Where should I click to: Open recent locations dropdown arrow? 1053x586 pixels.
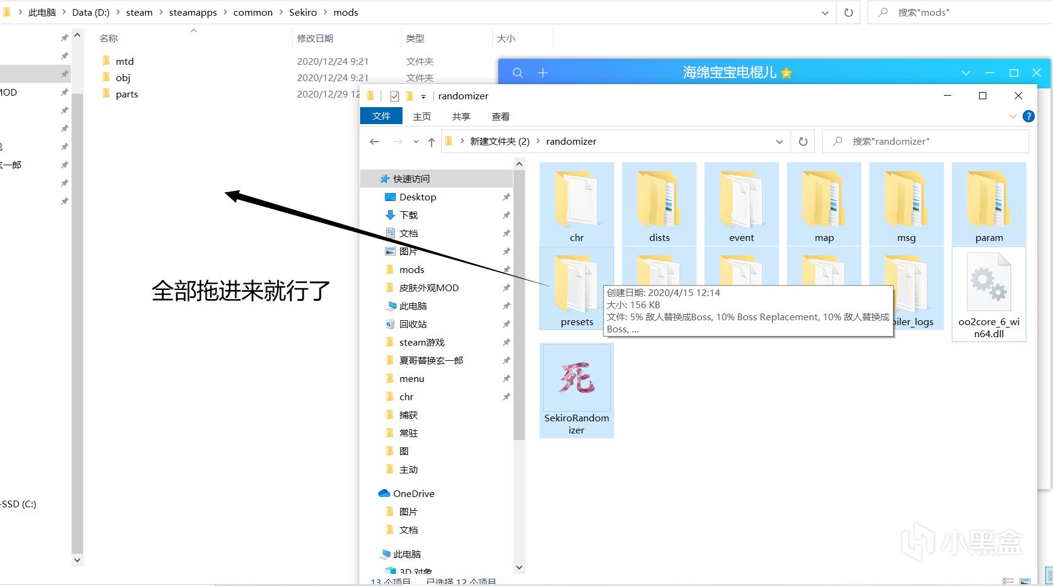coord(416,142)
